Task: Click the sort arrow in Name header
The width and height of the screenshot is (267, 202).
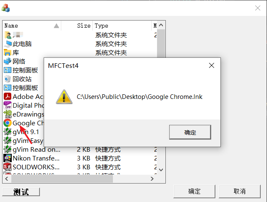Action: (56, 26)
